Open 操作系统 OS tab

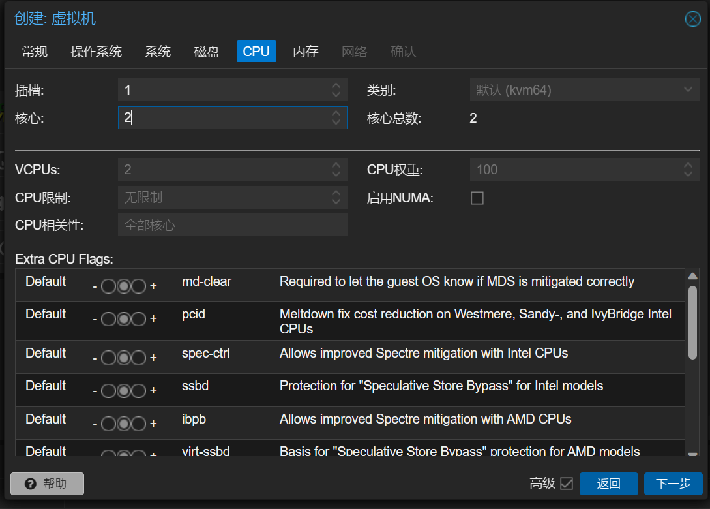click(96, 52)
